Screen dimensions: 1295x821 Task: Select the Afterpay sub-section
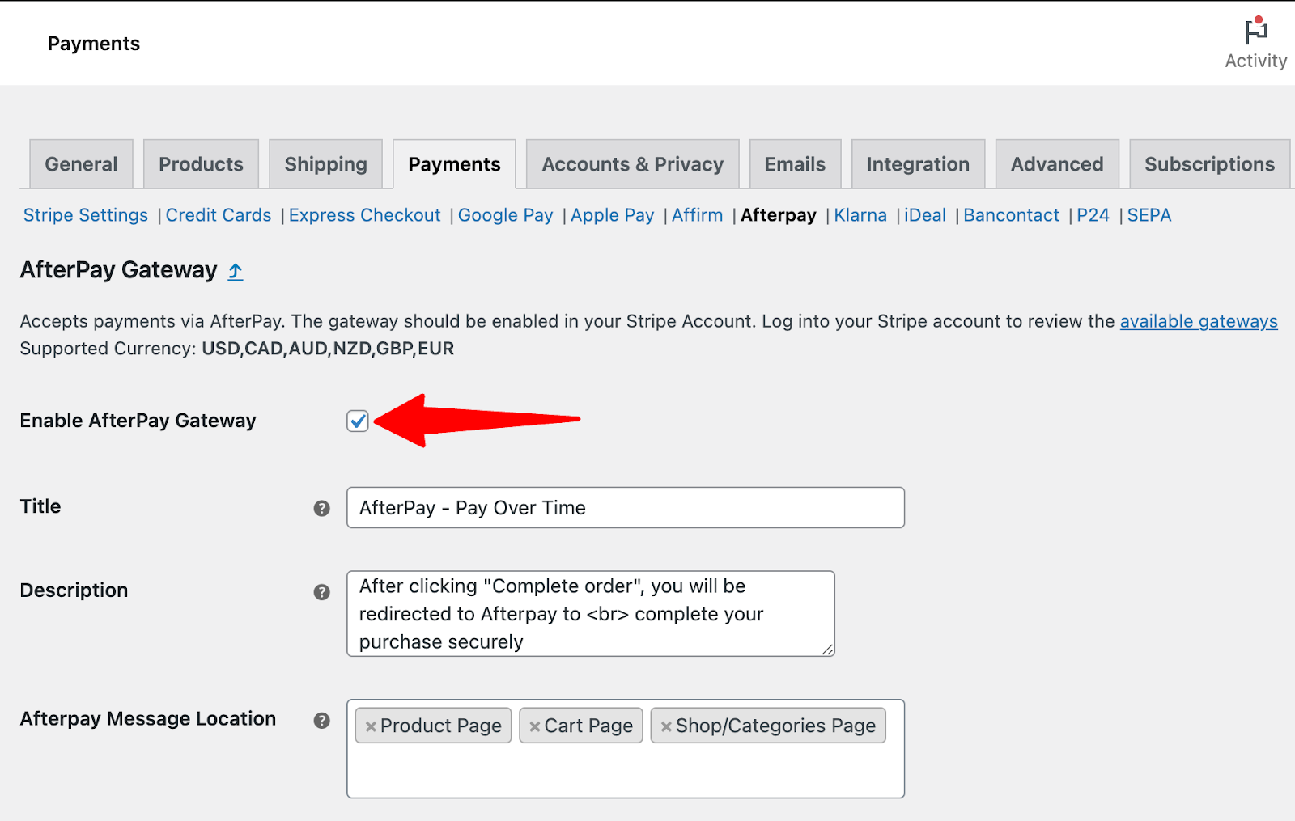(779, 215)
